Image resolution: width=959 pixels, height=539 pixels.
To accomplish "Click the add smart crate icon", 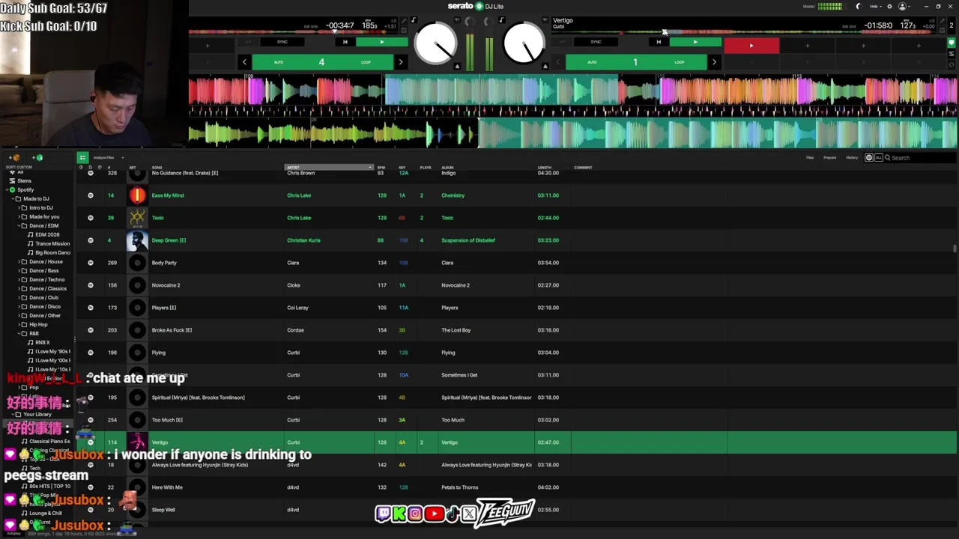I will tap(37, 158).
